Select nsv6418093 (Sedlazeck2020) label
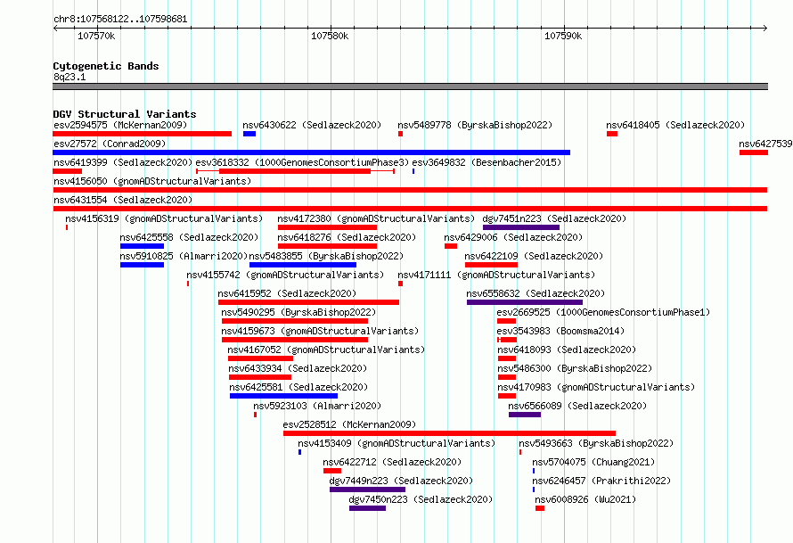This screenshot has height=543, width=793. point(567,350)
